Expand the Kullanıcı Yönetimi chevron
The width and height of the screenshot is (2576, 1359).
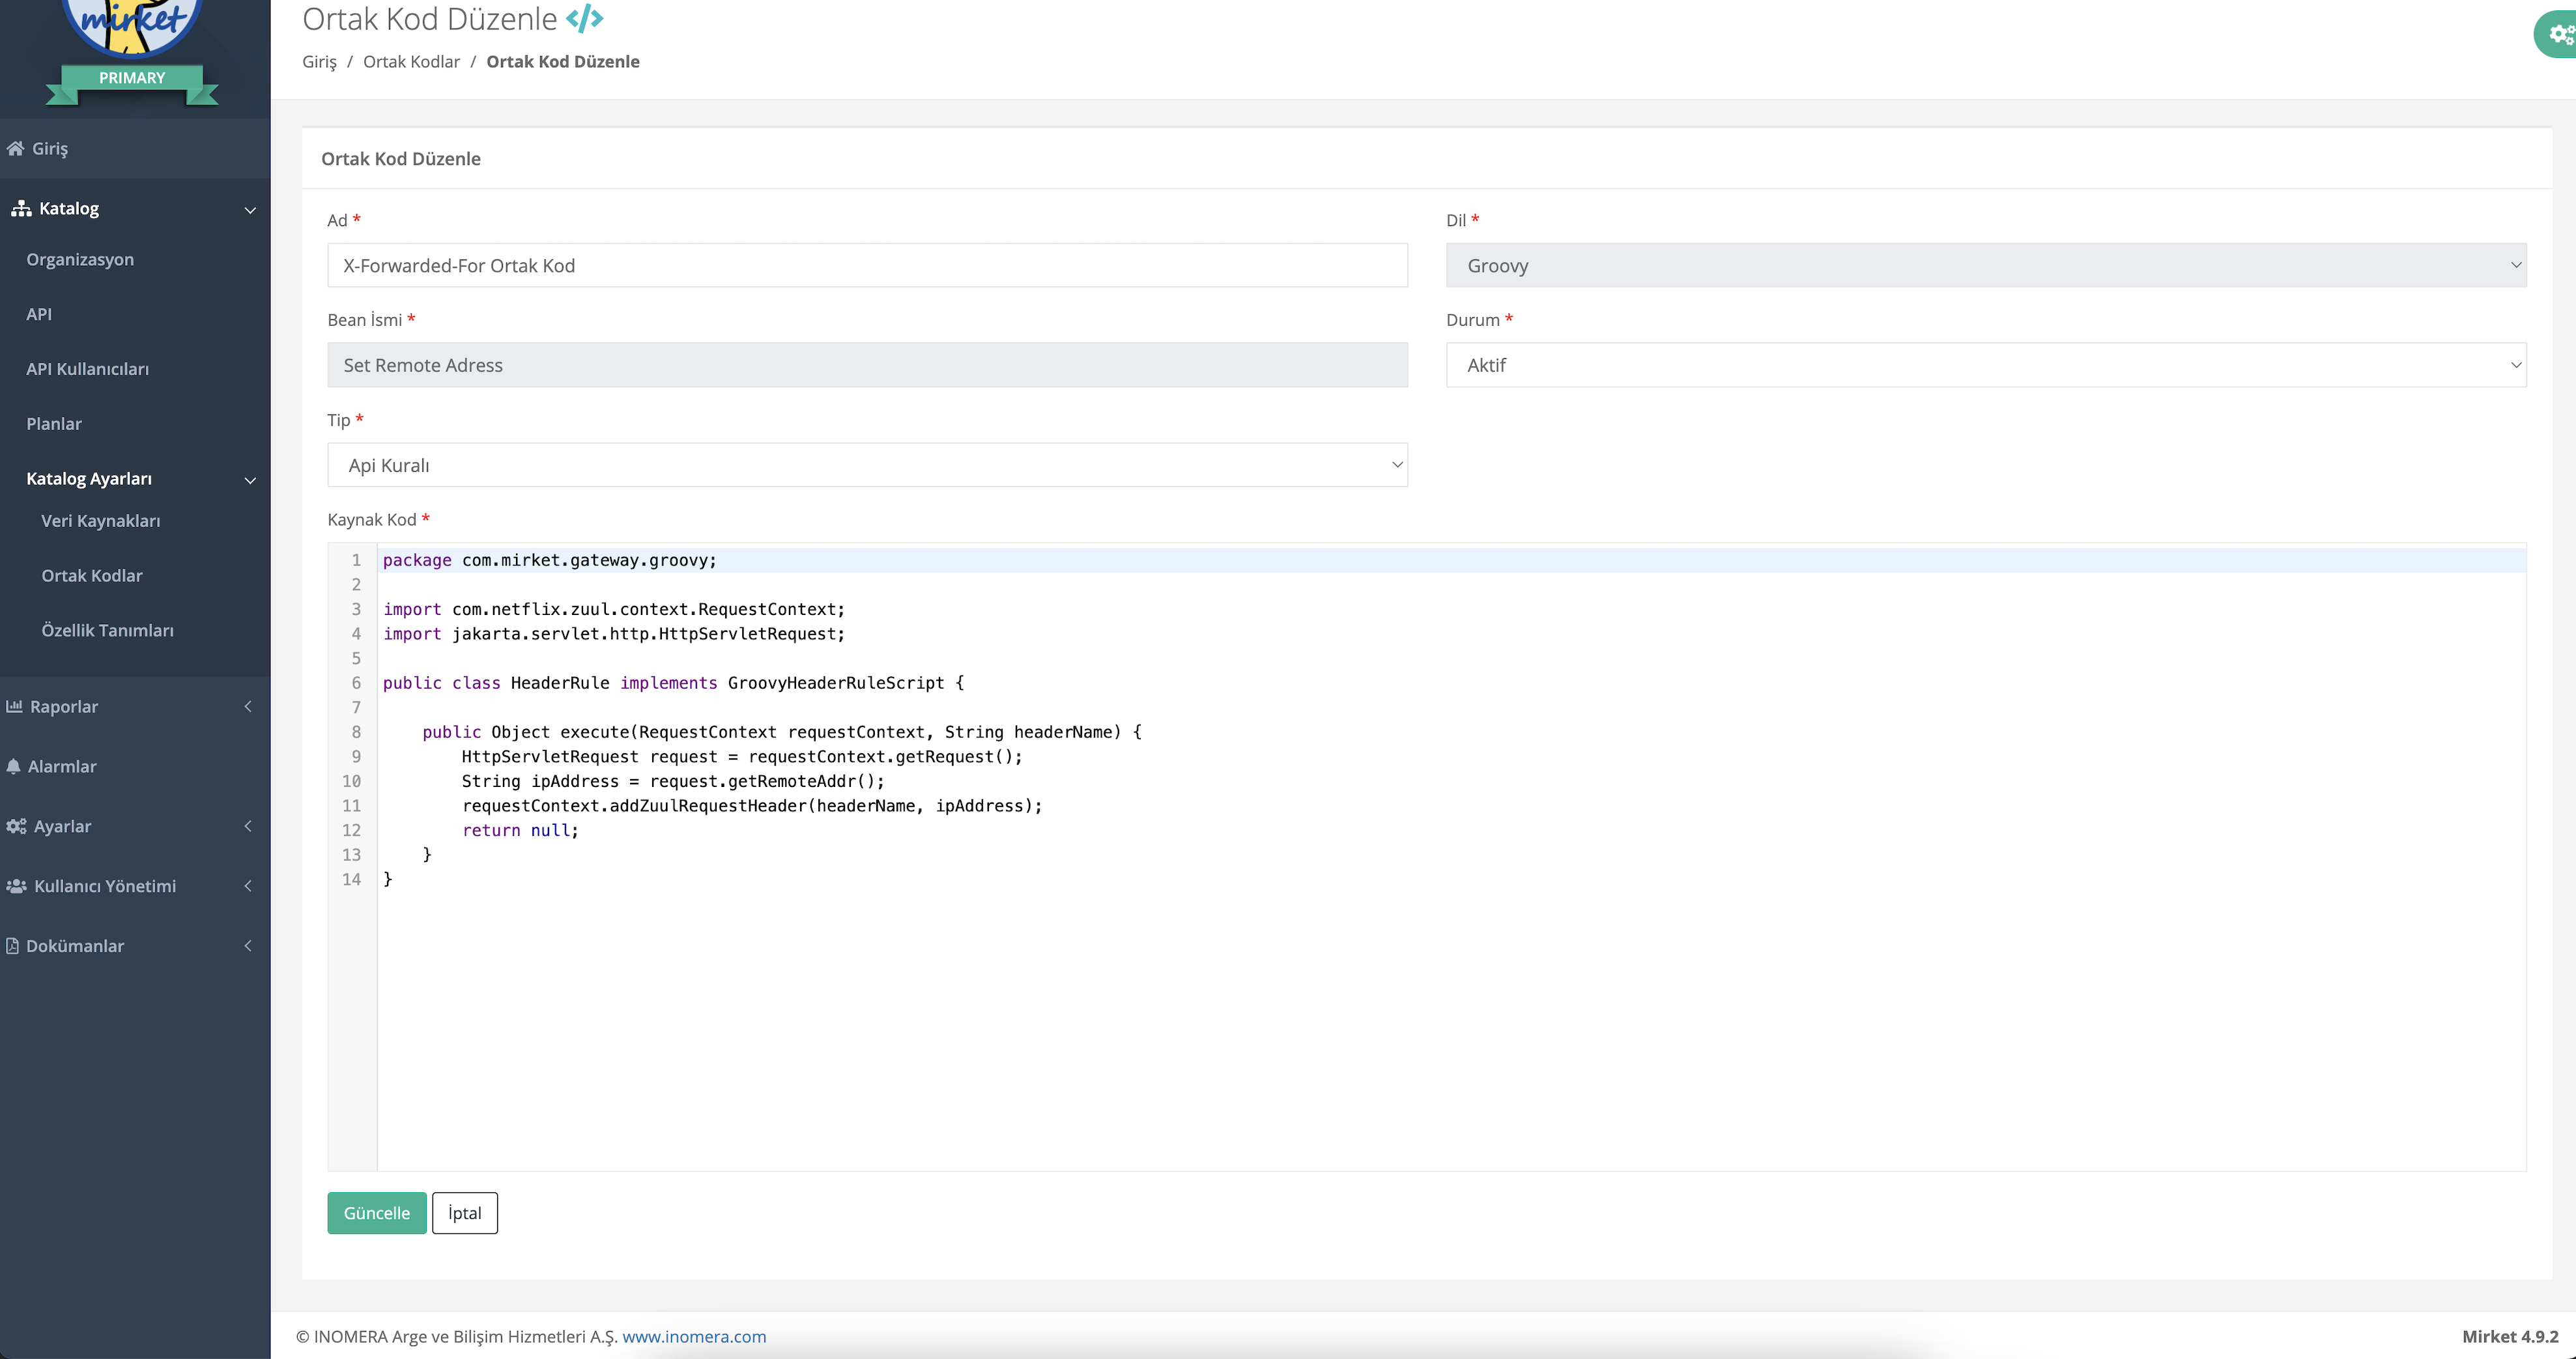click(248, 886)
